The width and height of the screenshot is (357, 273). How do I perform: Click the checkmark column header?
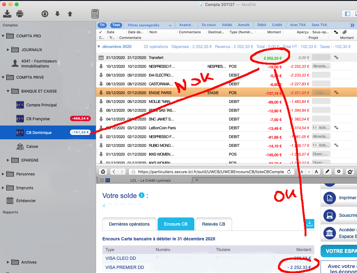point(100,32)
